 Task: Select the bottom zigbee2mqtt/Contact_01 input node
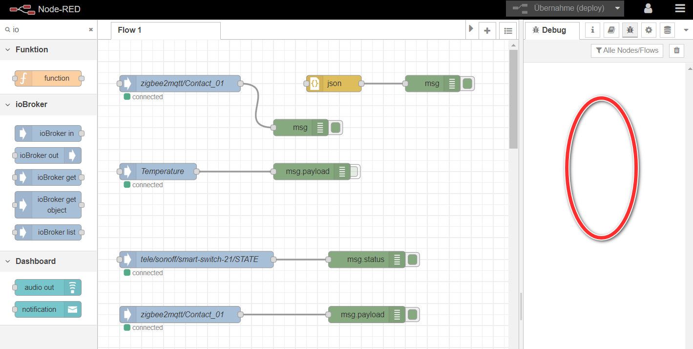point(180,315)
